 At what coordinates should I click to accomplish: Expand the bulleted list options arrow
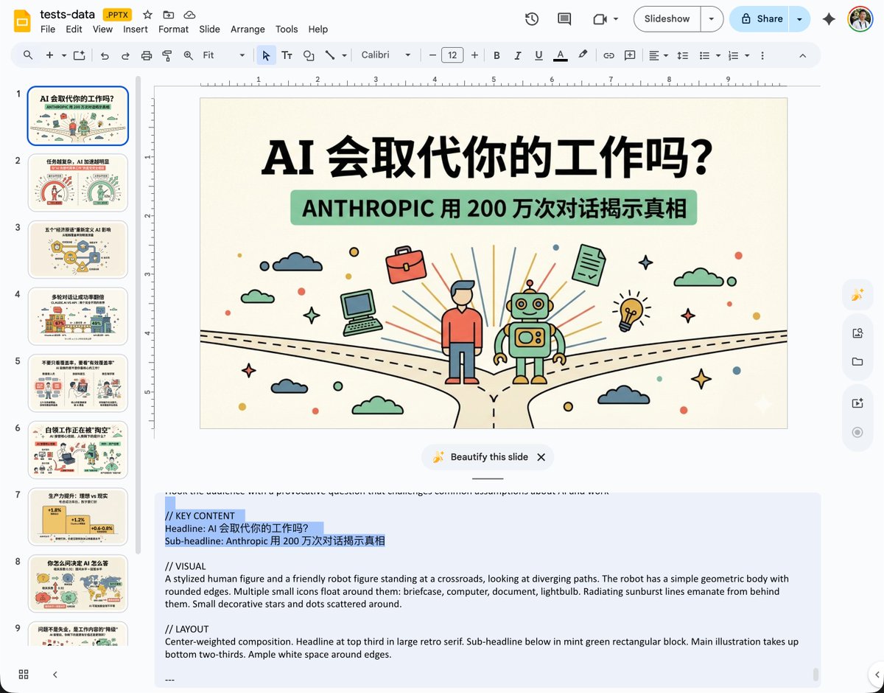click(x=718, y=55)
